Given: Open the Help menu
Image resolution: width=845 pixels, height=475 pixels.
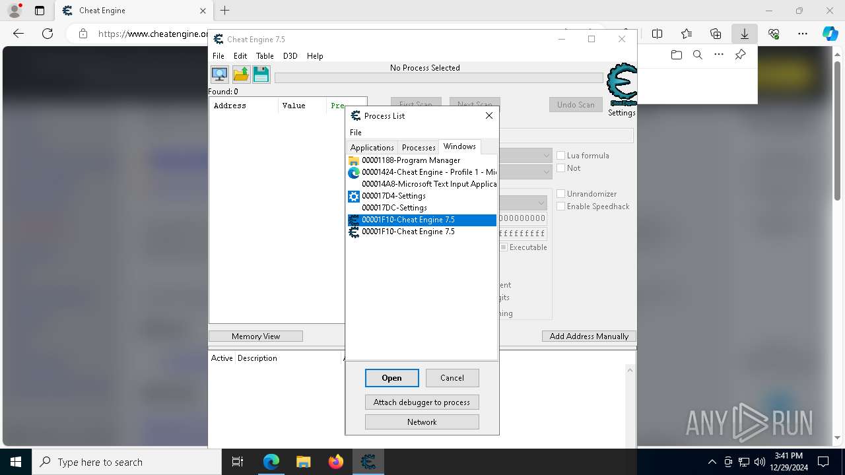Looking at the screenshot, I should (315, 56).
